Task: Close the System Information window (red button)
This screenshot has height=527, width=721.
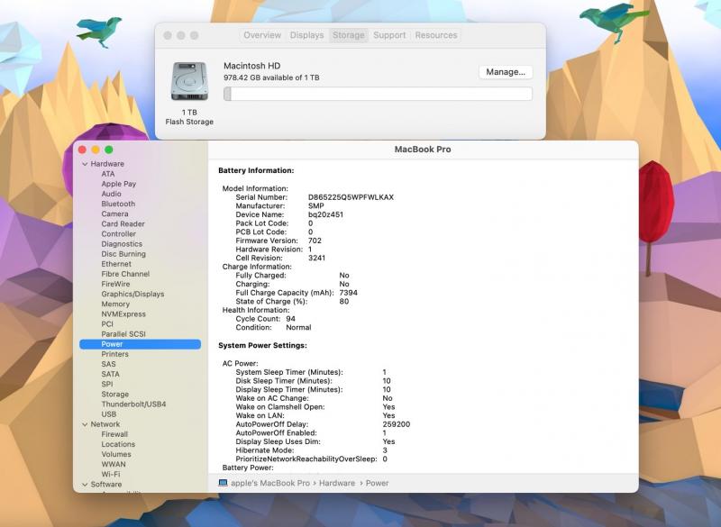Action: tap(82, 150)
